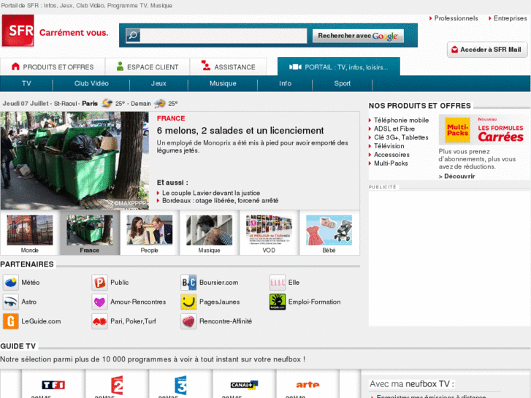Open the Pari, Poker, Turf cards icon
531x398 pixels.
(x=99, y=321)
